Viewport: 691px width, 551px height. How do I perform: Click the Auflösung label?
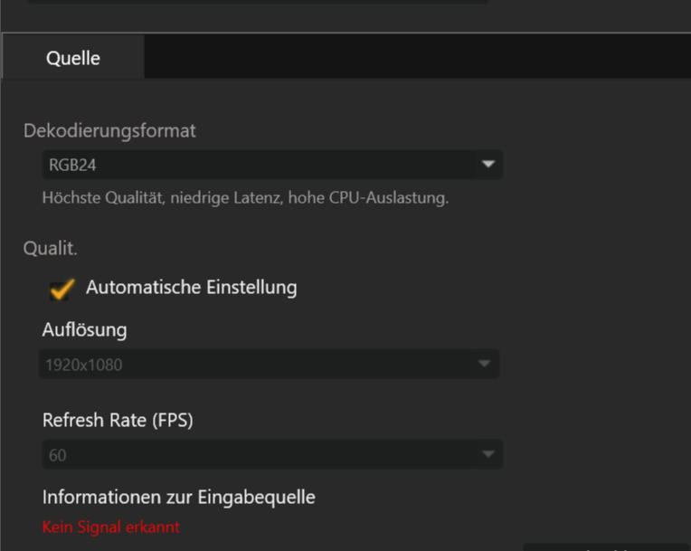click(x=84, y=329)
